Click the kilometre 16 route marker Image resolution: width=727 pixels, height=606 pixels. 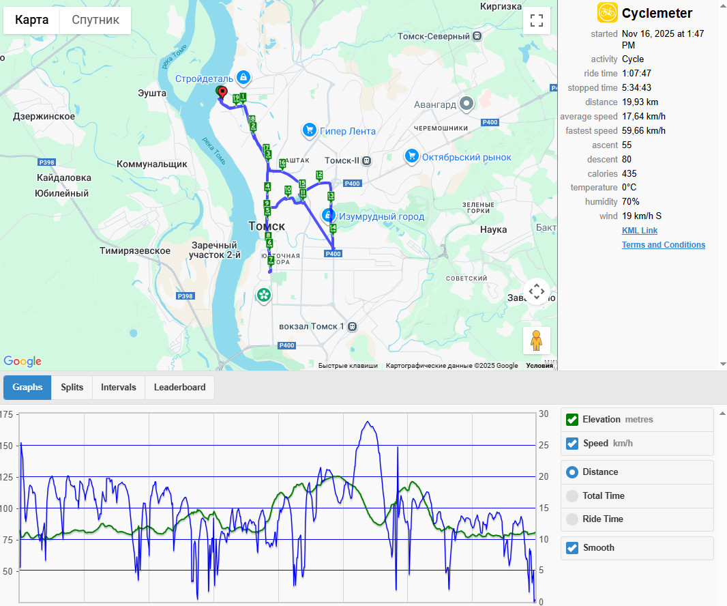point(282,163)
